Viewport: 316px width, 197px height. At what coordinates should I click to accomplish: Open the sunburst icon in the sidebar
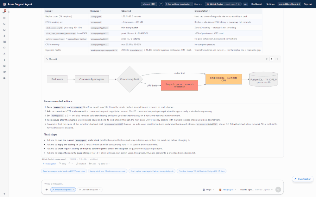(x=4, y=54)
